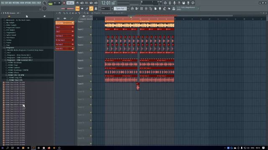This screenshot has height=150, width=268.
Task: Open the Mixer icon
Action: (x=146, y=8)
